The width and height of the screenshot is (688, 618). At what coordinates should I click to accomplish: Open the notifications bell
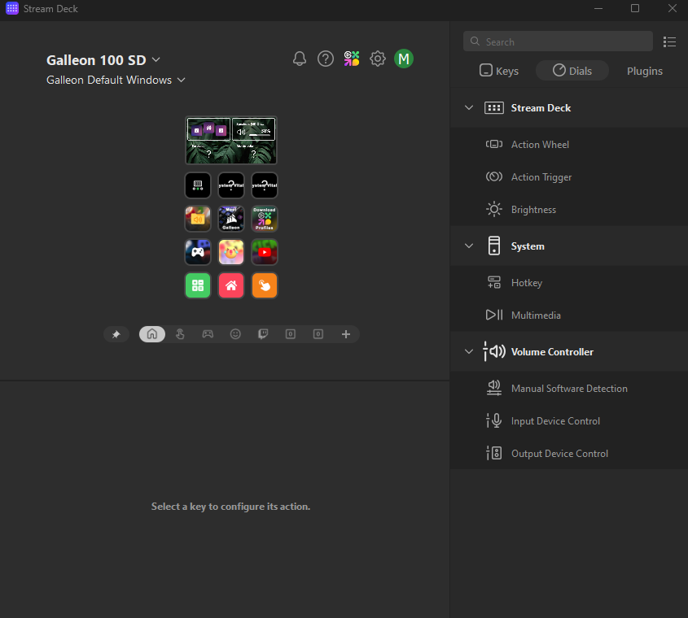coord(300,59)
